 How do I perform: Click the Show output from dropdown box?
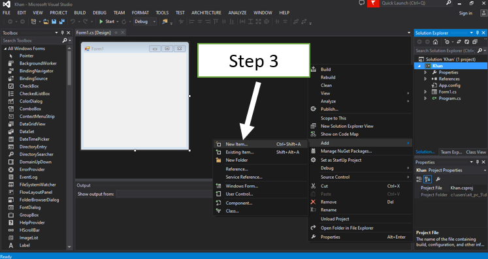tap(164, 194)
